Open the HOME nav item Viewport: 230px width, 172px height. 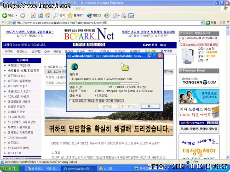[9, 51]
